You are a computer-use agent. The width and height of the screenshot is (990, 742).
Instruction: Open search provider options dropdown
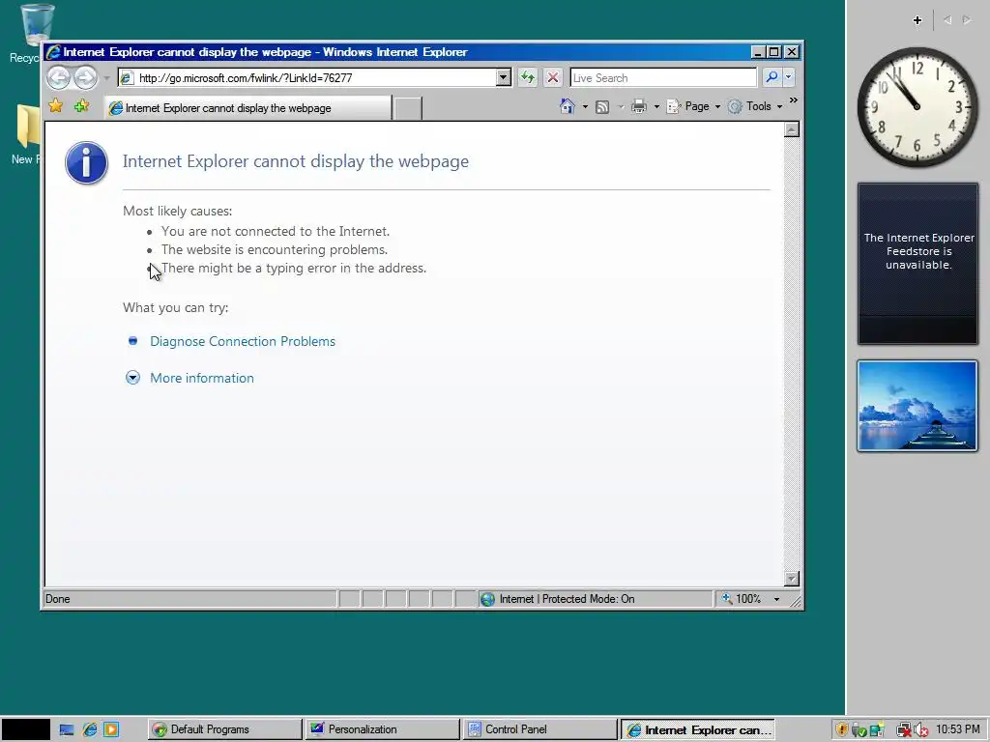tap(789, 77)
